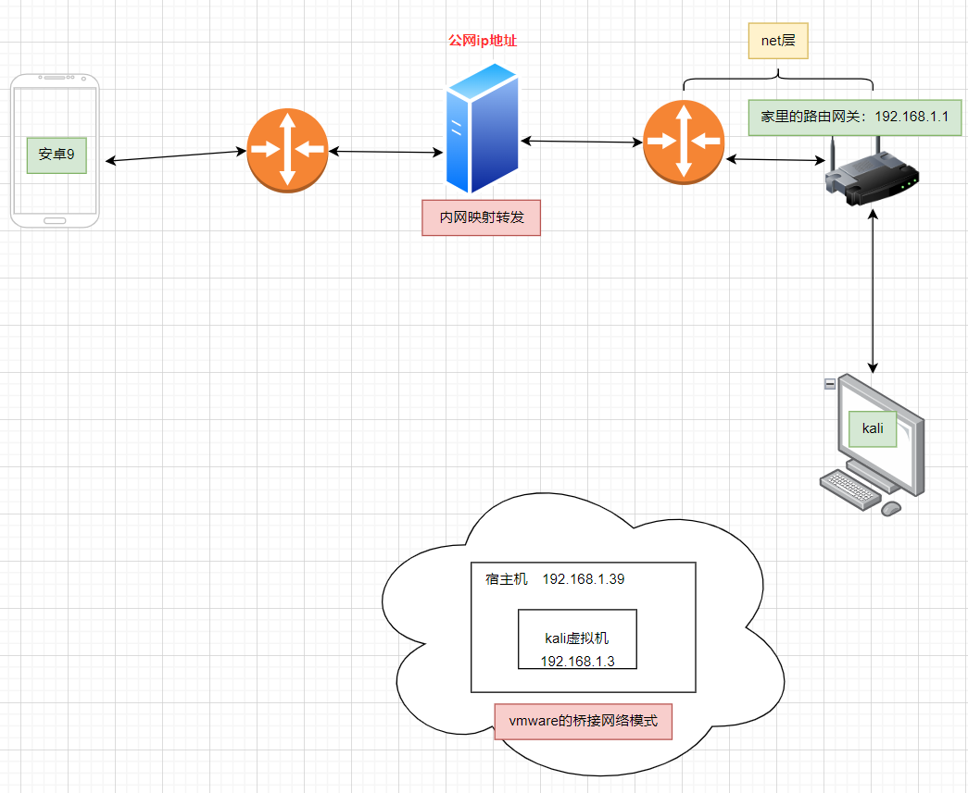Click the yellow net层 label box
Viewport: 968px width, 793px height.
coord(778,42)
